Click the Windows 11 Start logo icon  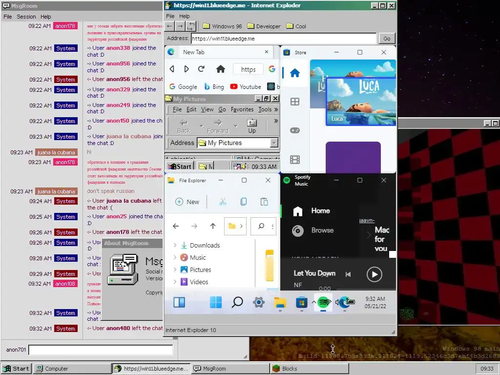[216, 302]
